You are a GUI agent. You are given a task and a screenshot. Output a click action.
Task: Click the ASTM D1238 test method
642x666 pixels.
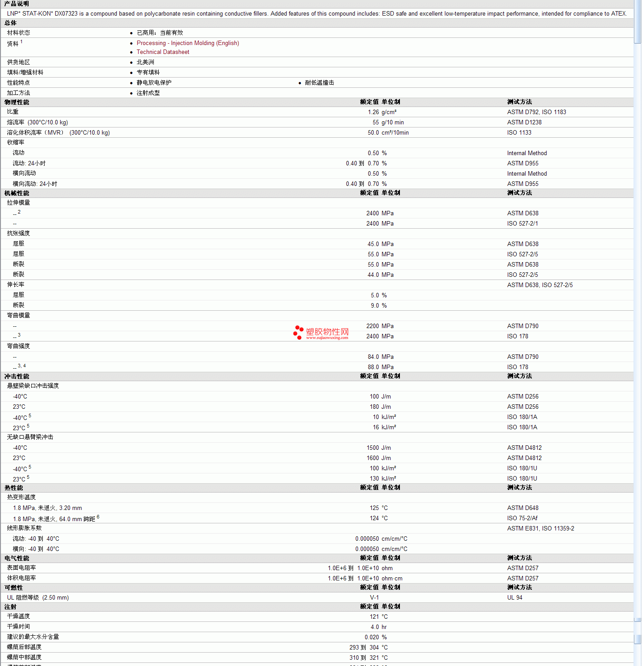pos(524,123)
